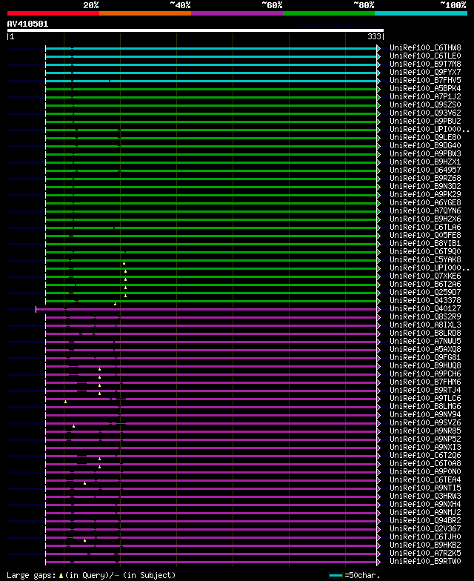Select the UniRef100_A7QYN6 label
Image resolution: width=474 pixels, height=581 pixels.
point(425,210)
